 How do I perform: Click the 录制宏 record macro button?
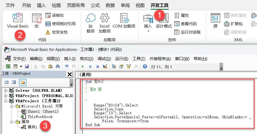point(55,15)
